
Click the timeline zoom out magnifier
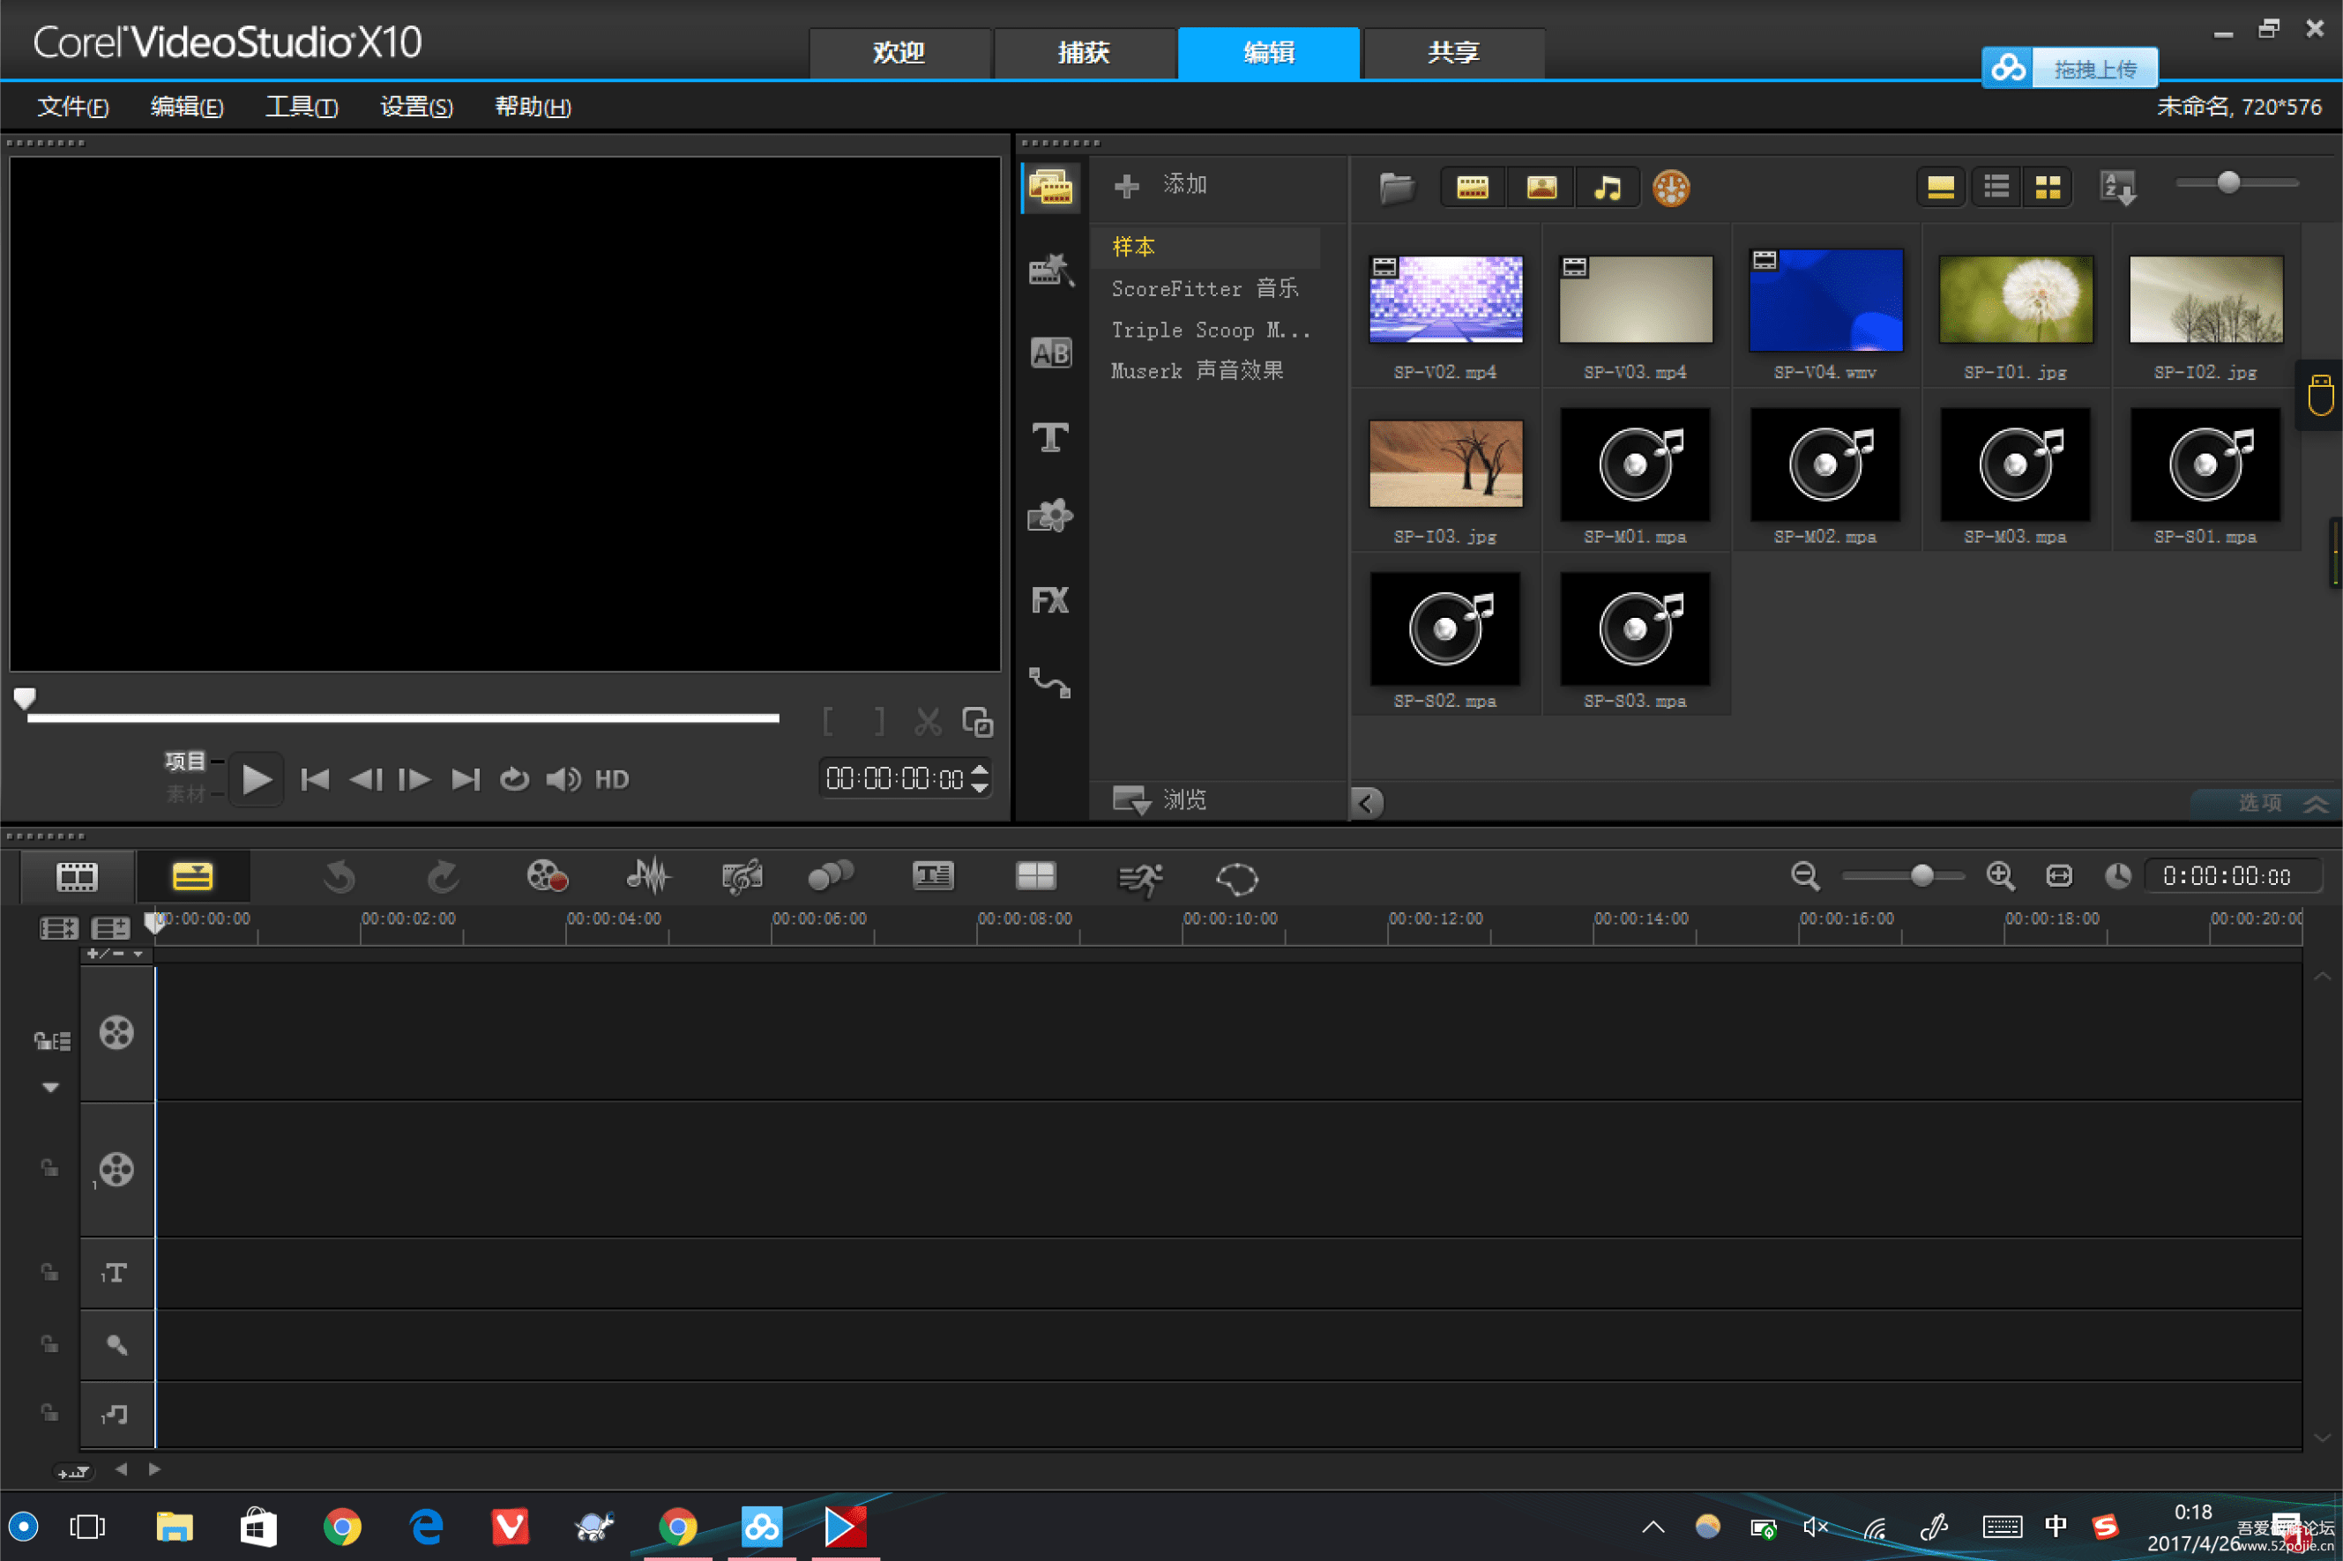tap(1805, 876)
